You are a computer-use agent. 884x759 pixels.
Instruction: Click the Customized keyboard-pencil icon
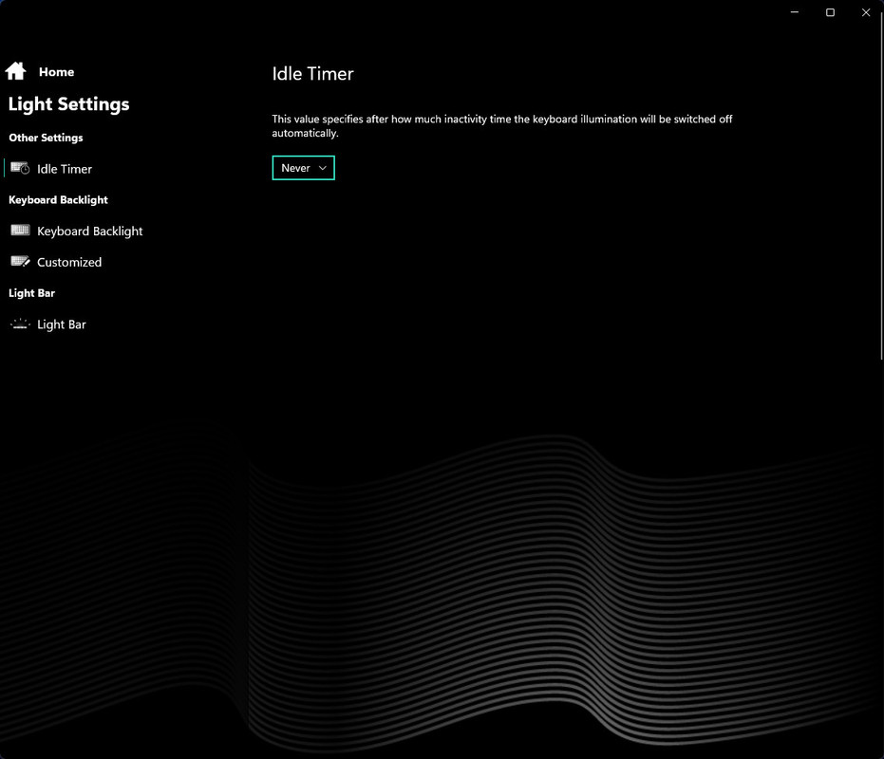coord(20,262)
